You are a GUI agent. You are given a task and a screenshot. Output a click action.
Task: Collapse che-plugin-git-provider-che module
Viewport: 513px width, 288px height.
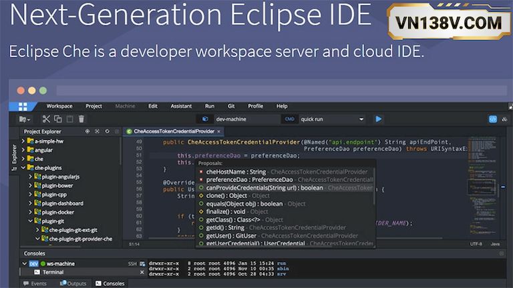[37, 239]
